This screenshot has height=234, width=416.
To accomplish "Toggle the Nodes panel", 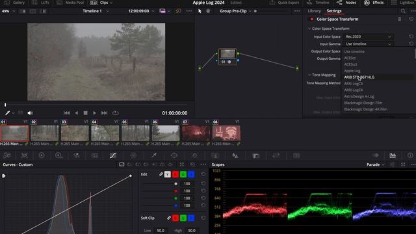I will 346,3.
